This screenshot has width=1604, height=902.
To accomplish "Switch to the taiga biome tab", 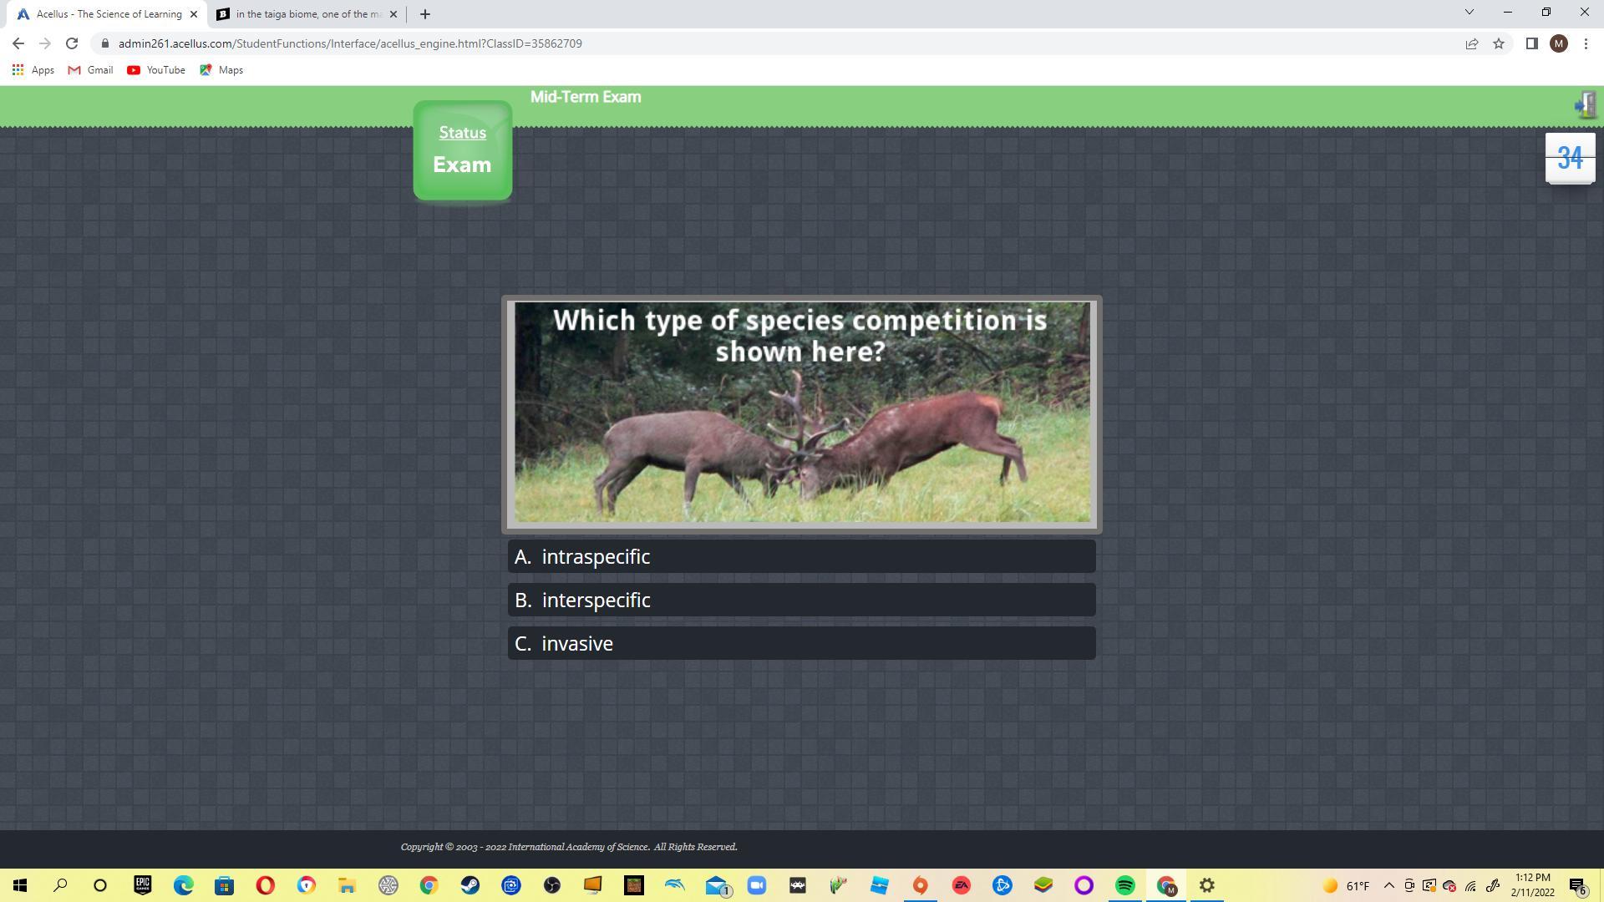I will pyautogui.click(x=306, y=14).
